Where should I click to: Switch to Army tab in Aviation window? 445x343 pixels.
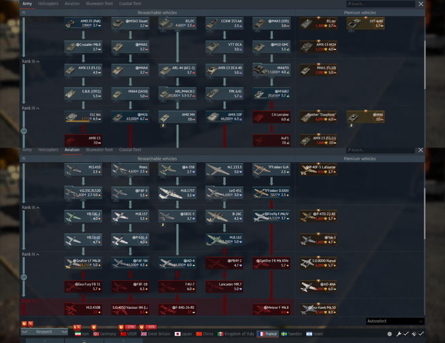click(x=27, y=150)
